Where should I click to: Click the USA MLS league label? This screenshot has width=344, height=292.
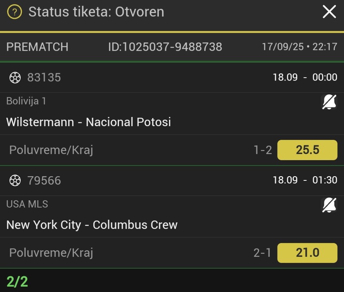pos(27,204)
